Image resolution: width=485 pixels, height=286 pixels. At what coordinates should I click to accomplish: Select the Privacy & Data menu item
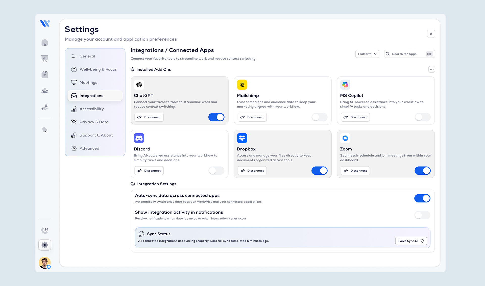(93, 122)
